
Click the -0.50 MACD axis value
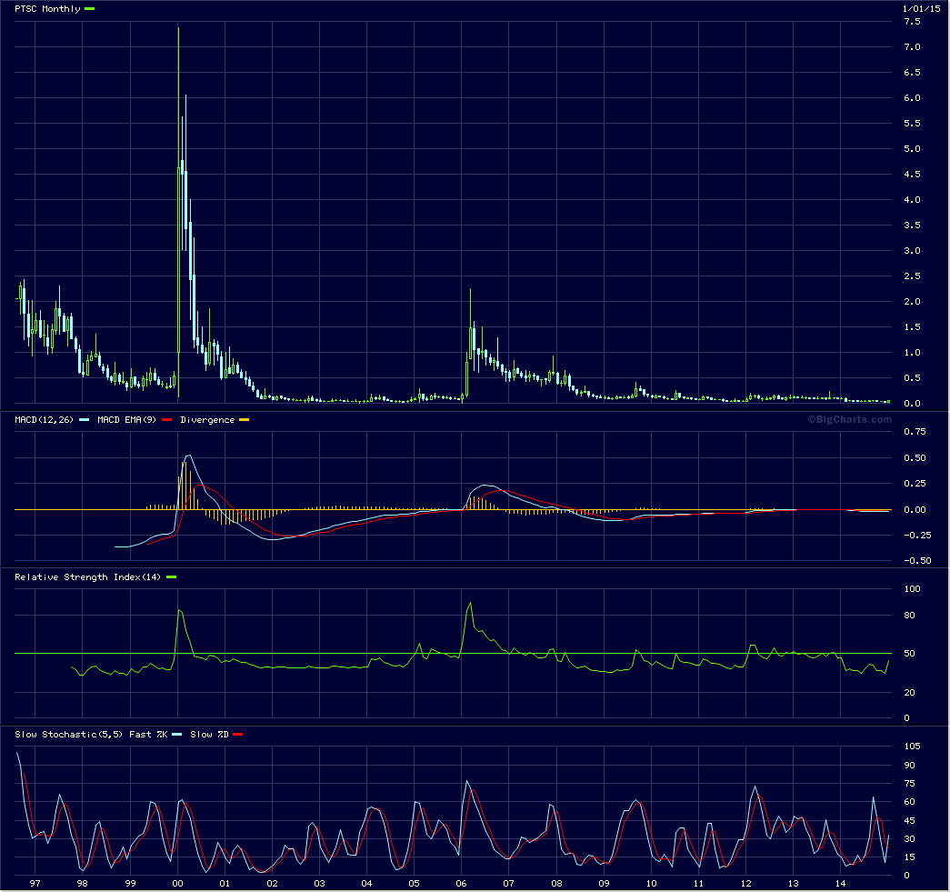tap(917, 560)
